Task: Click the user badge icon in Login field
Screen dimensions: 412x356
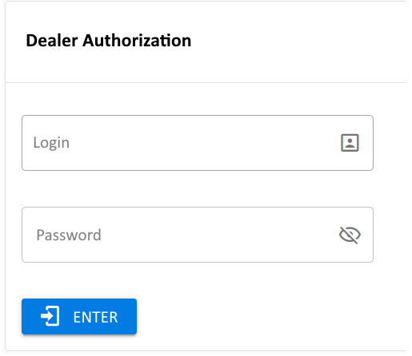Action: click(x=350, y=143)
